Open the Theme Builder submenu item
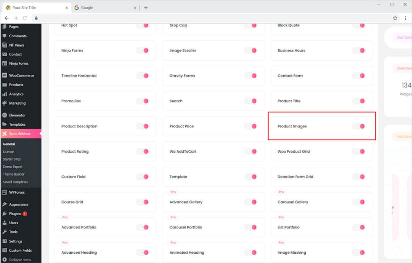412x263 pixels. click(x=14, y=174)
